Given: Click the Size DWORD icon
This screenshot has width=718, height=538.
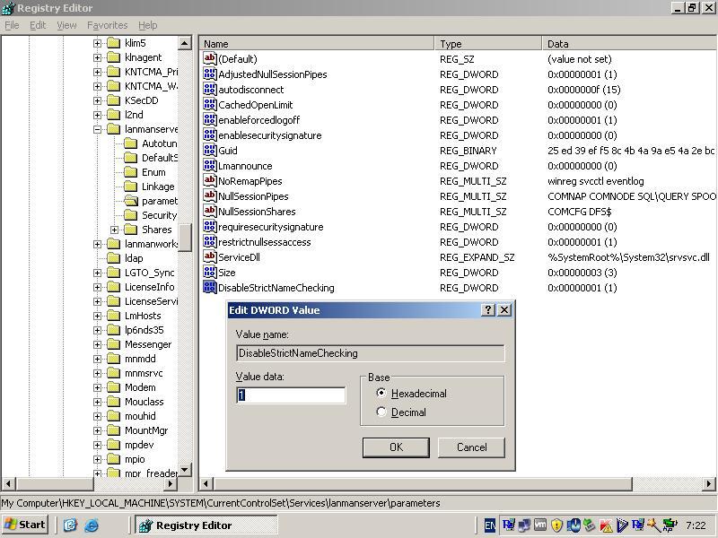Looking at the screenshot, I should 210,273.
